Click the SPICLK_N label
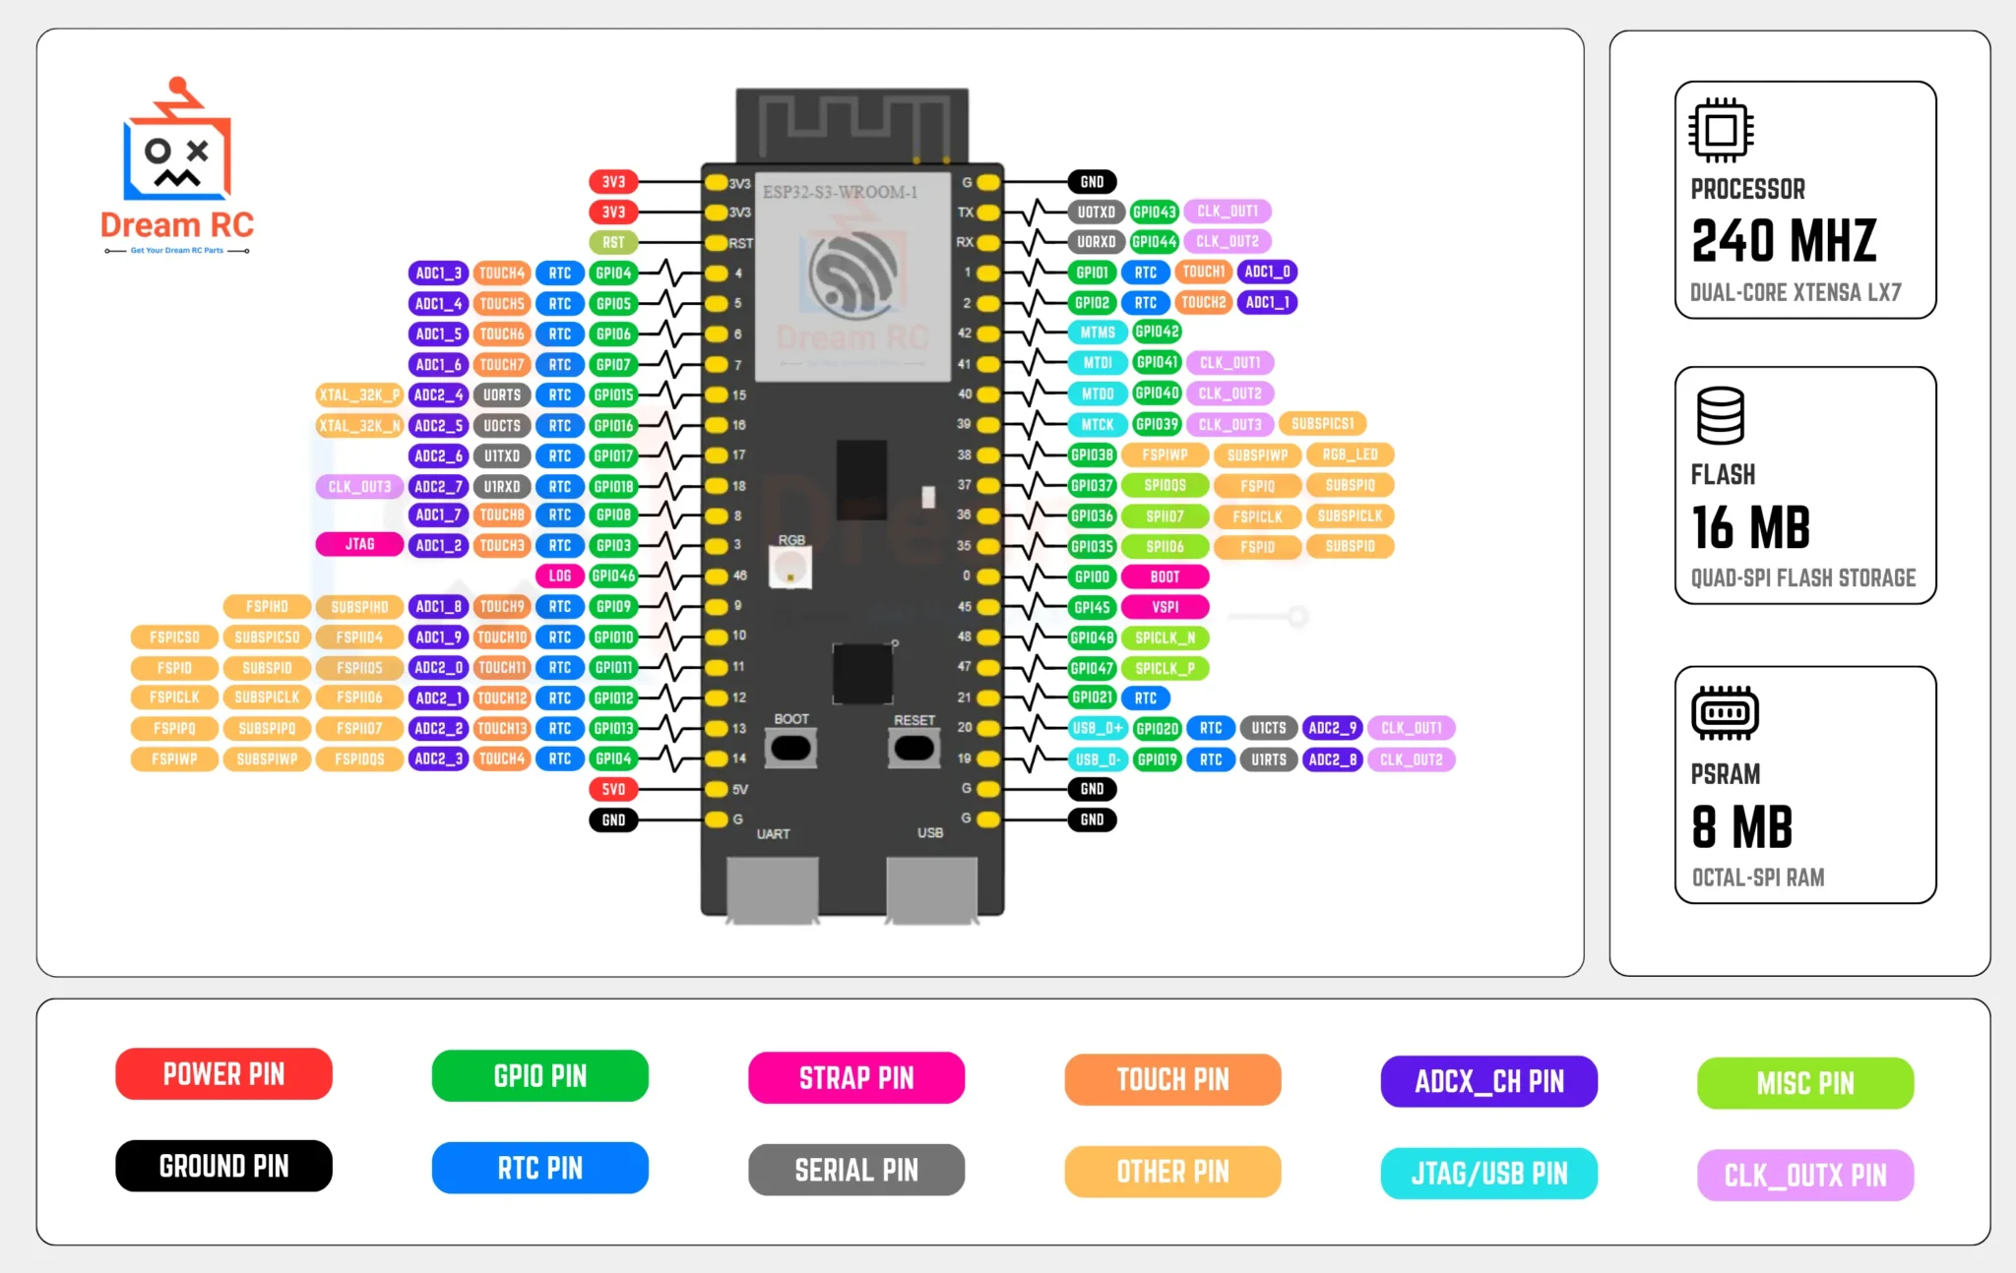2016x1273 pixels. (1165, 637)
